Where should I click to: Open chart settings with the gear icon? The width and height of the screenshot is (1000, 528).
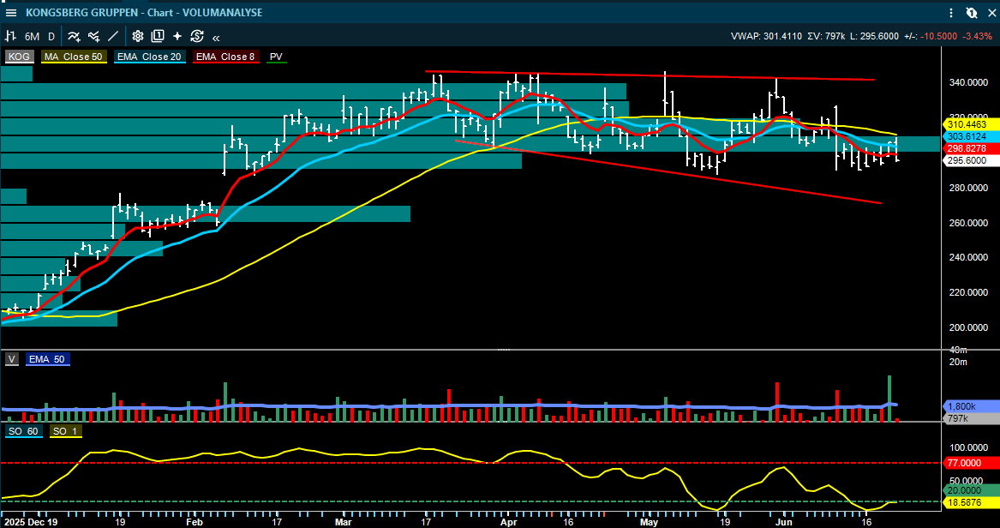(x=138, y=36)
